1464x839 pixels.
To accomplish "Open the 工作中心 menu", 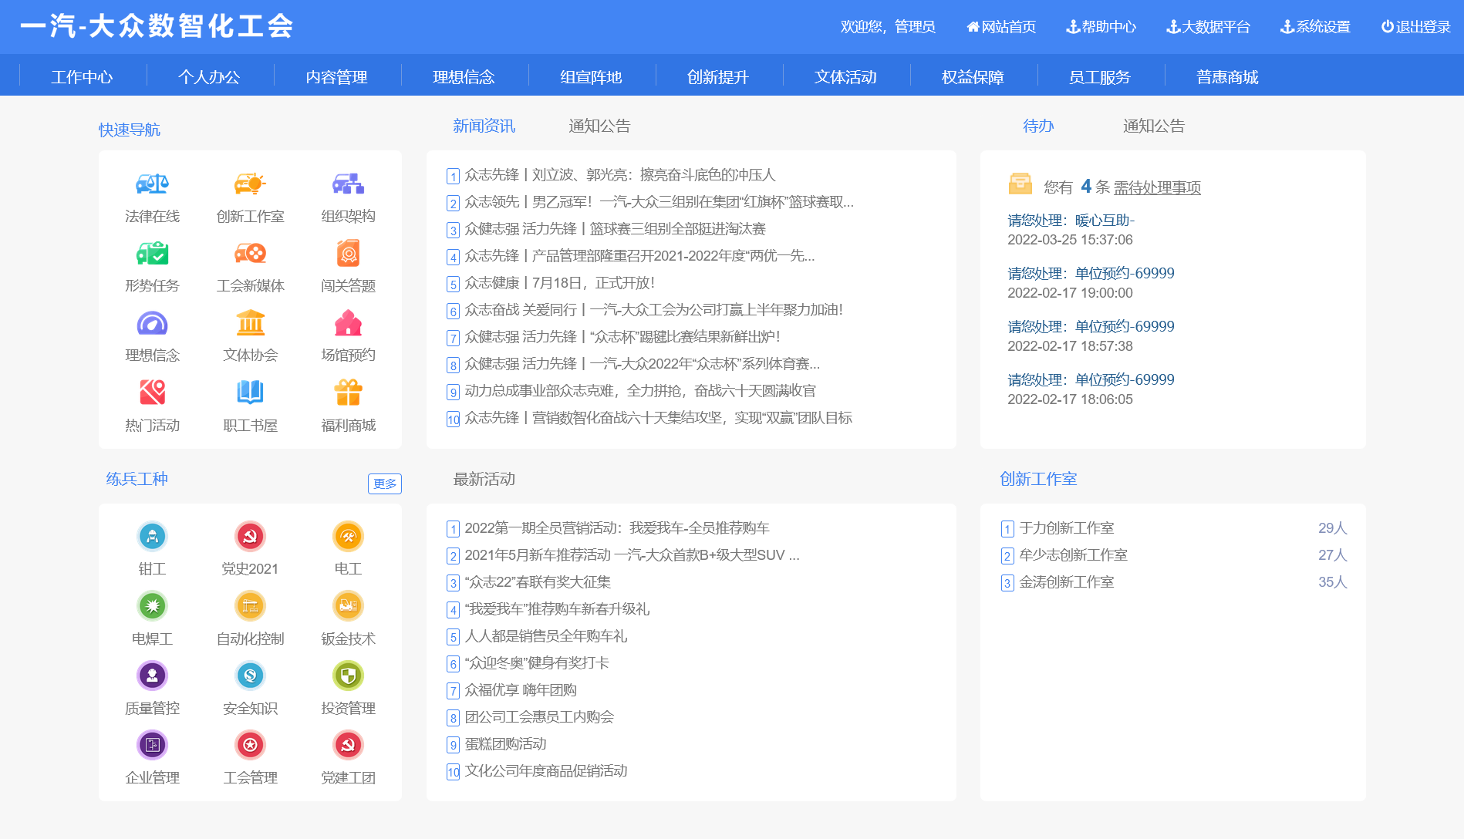I will pos(82,77).
